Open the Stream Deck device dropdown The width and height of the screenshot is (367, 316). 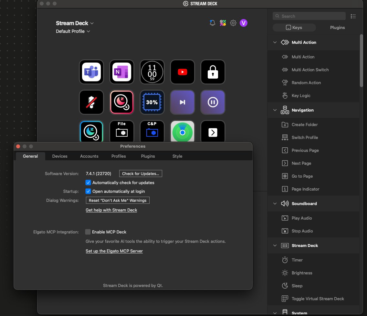point(75,23)
